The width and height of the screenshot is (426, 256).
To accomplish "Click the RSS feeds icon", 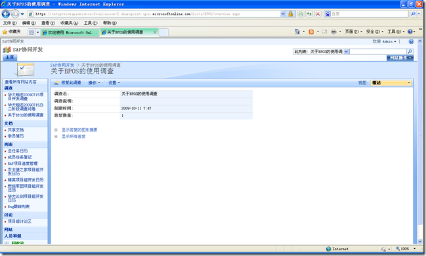I will point(311,32).
